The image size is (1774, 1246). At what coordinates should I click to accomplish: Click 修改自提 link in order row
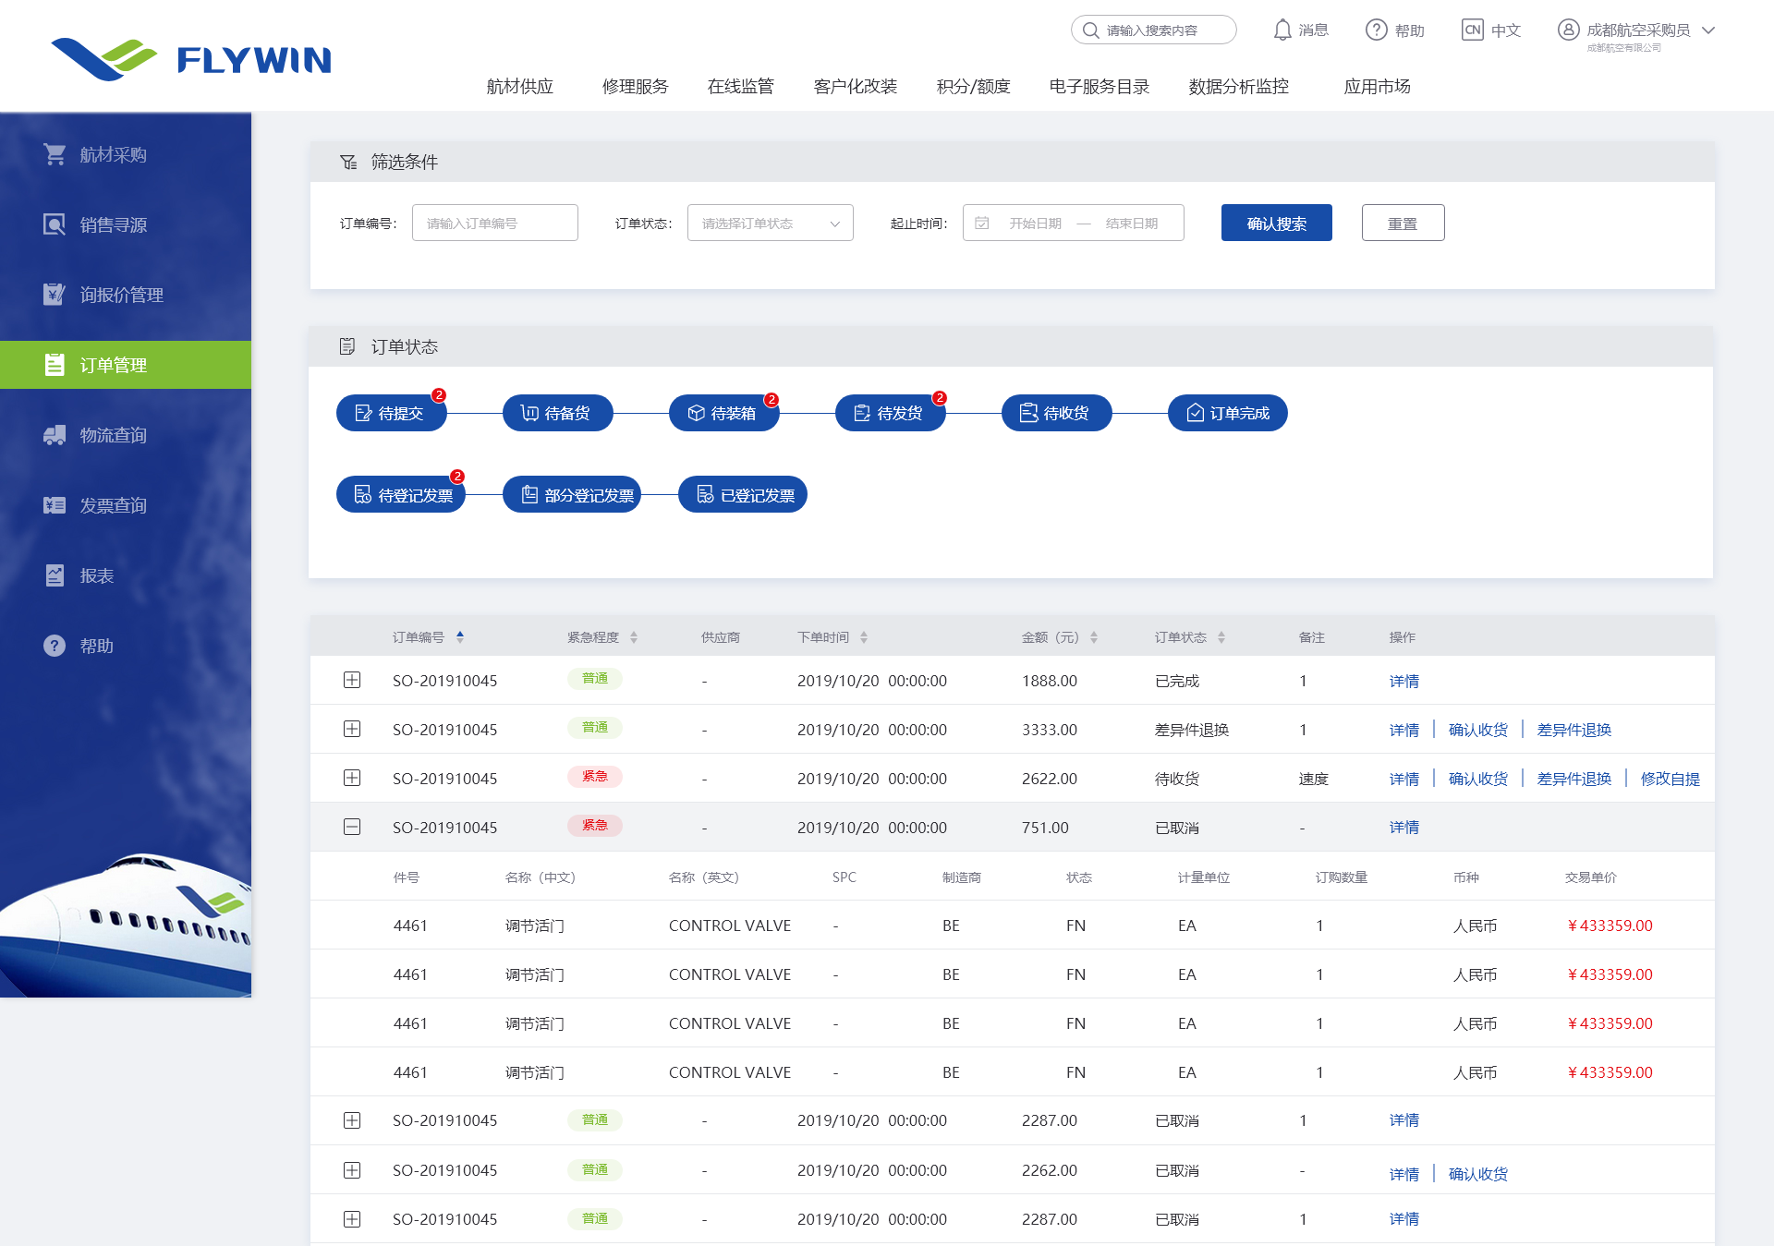click(x=1670, y=779)
